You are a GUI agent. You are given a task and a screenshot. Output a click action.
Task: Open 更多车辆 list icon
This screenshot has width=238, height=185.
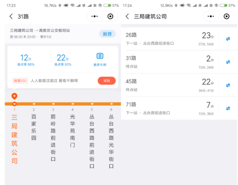pos(100,56)
